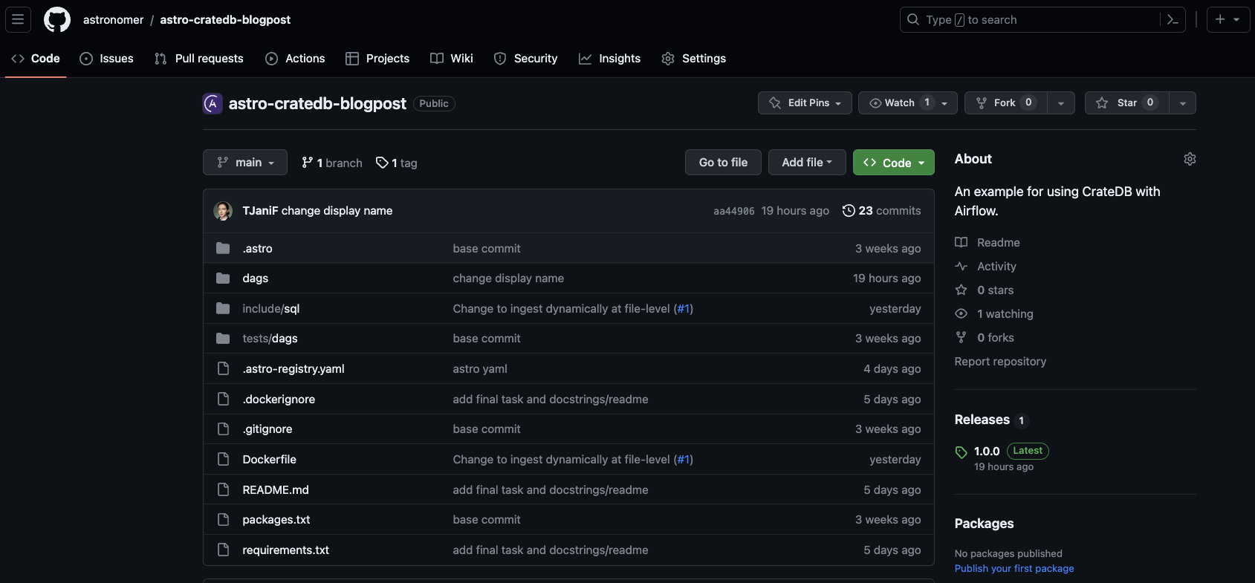Open the Edit Pins dropdown
Screen dimensions: 1255x583
click(805, 102)
